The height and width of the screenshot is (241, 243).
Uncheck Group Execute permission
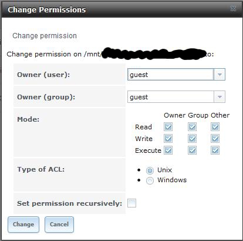pyautogui.click(x=192, y=150)
